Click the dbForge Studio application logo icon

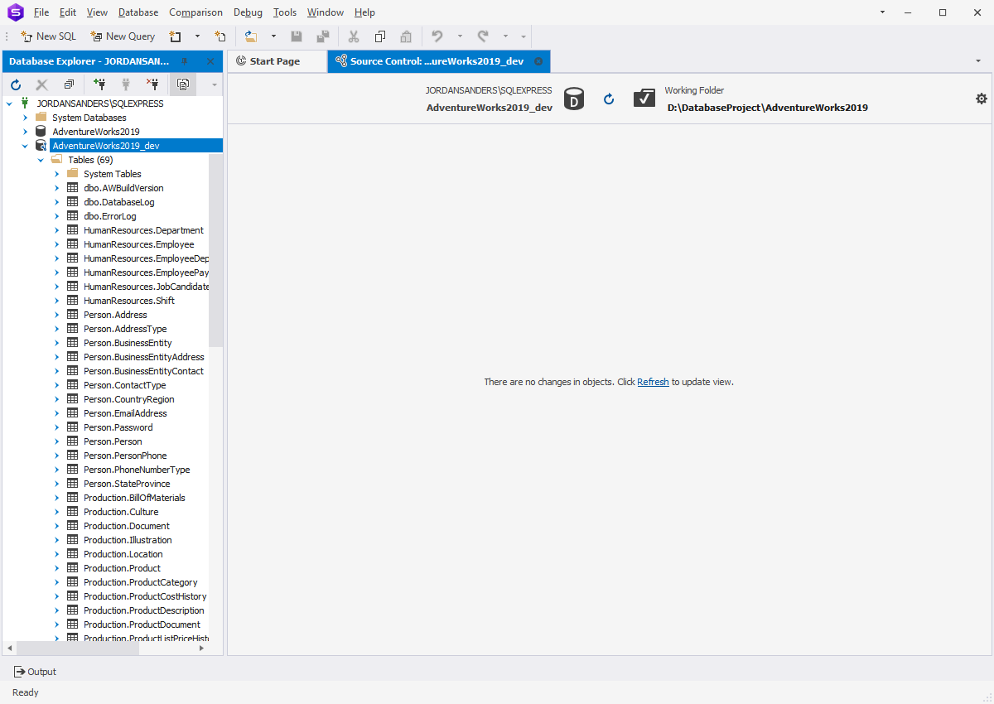[15, 12]
